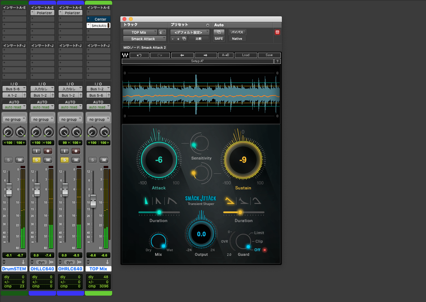The width and height of the screenshot is (426, 302).
Task: Select Off guard mode
Action: click(x=257, y=250)
